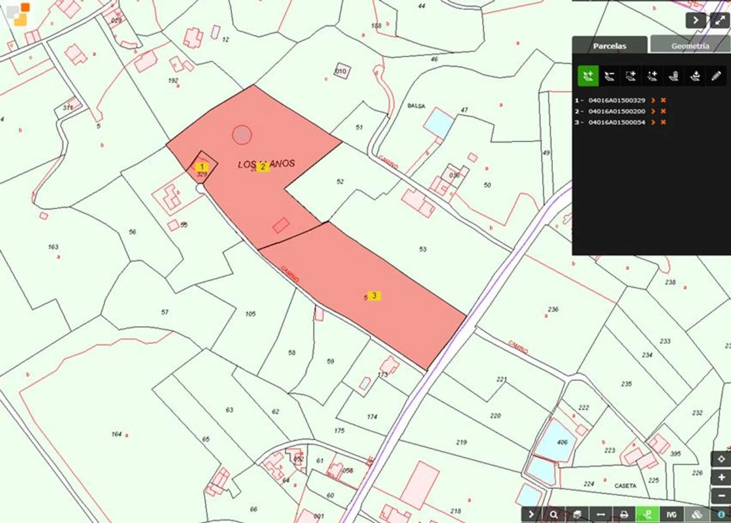Viewport: 731px width, 523px height.
Task: Click the remove parcel tool icon
Action: (609, 76)
